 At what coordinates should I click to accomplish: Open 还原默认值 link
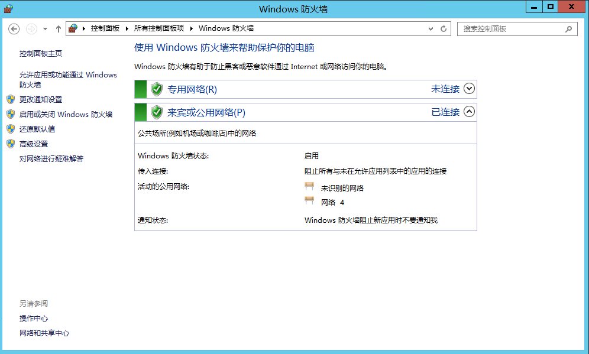click(x=37, y=129)
